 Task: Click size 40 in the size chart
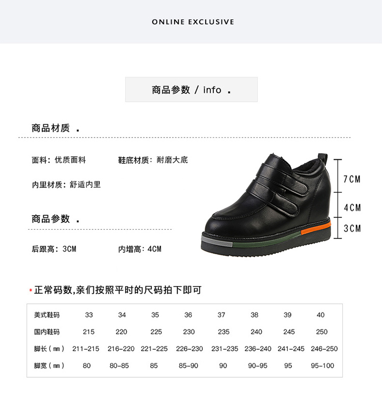click(x=321, y=315)
